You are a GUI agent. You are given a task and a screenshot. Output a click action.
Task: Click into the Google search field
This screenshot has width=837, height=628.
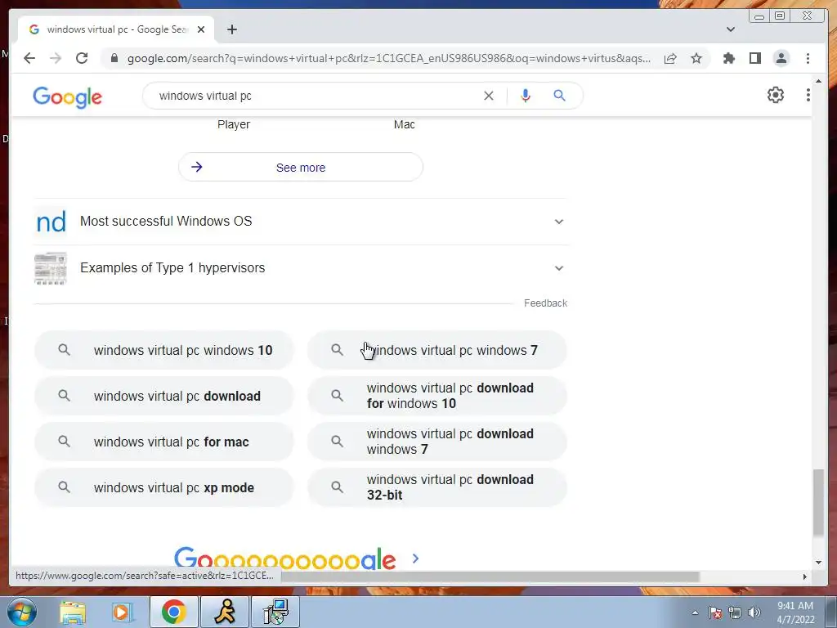click(x=315, y=96)
